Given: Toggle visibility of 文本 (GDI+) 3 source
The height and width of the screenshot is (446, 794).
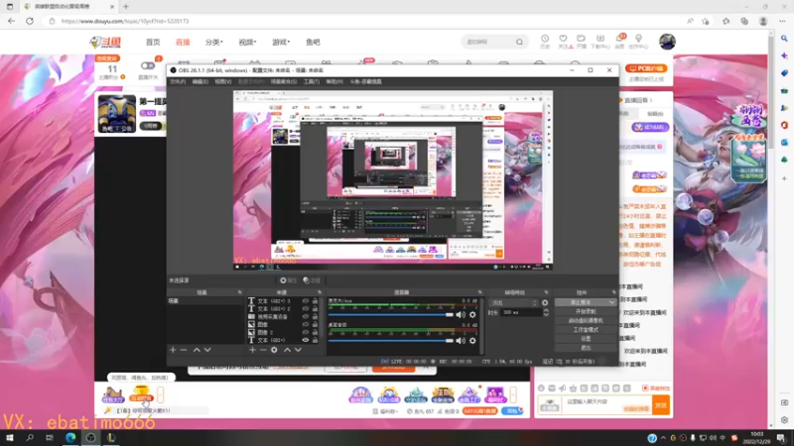Looking at the screenshot, I should [x=306, y=301].
